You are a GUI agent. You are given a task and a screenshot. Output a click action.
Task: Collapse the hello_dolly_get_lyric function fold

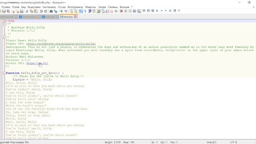tap(4, 73)
